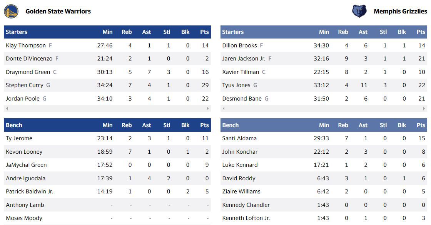Image resolution: width=431 pixels, height=225 pixels.
Task: Click the Memphis Grizzlies bear logo
Action: point(359,11)
